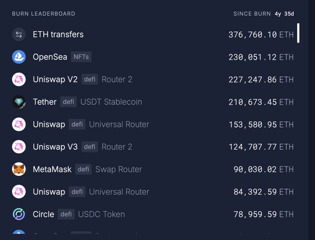Image resolution: width=315 pixels, height=240 pixels.
Task: Open Uniswap V3 Router 2 label
Action: click(117, 147)
